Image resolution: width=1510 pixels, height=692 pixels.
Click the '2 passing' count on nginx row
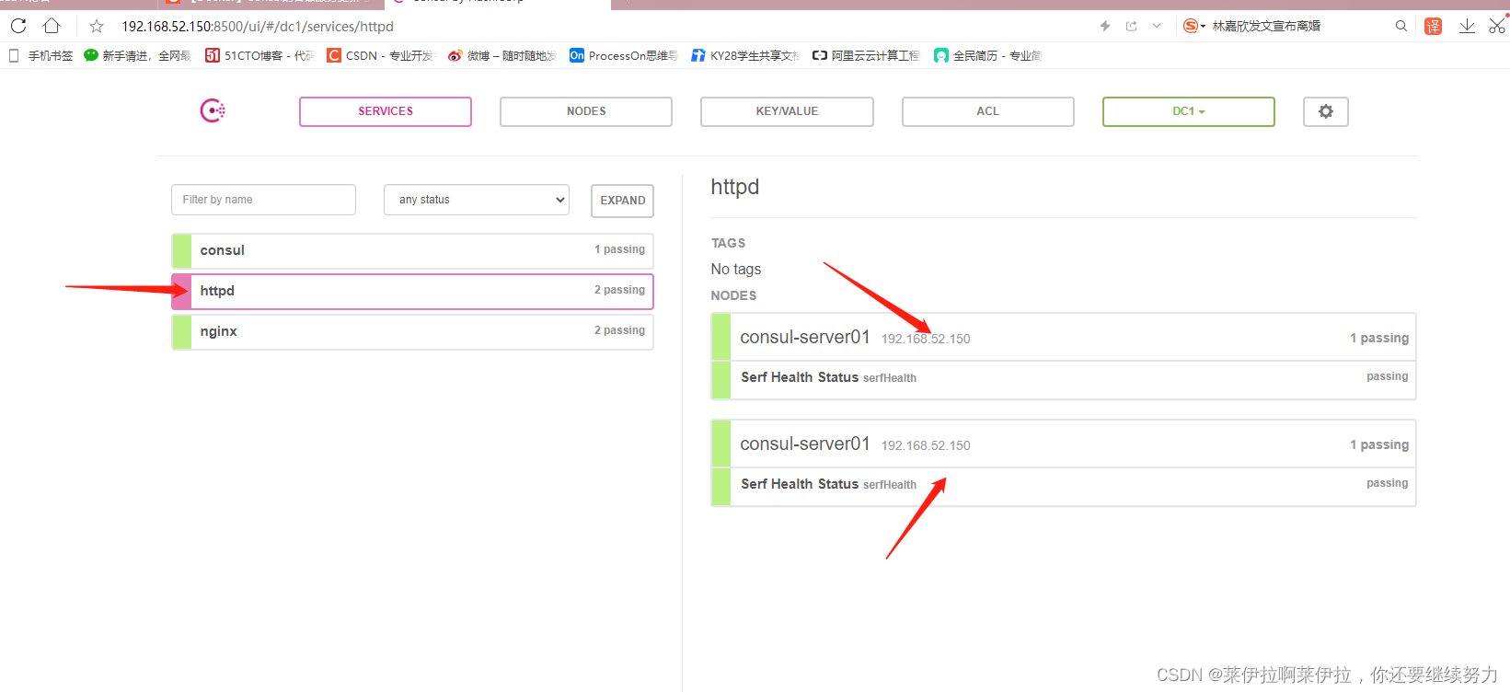pos(619,330)
